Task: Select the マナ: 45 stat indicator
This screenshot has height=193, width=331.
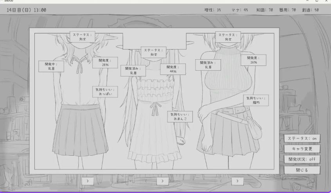Action: [x=239, y=10]
